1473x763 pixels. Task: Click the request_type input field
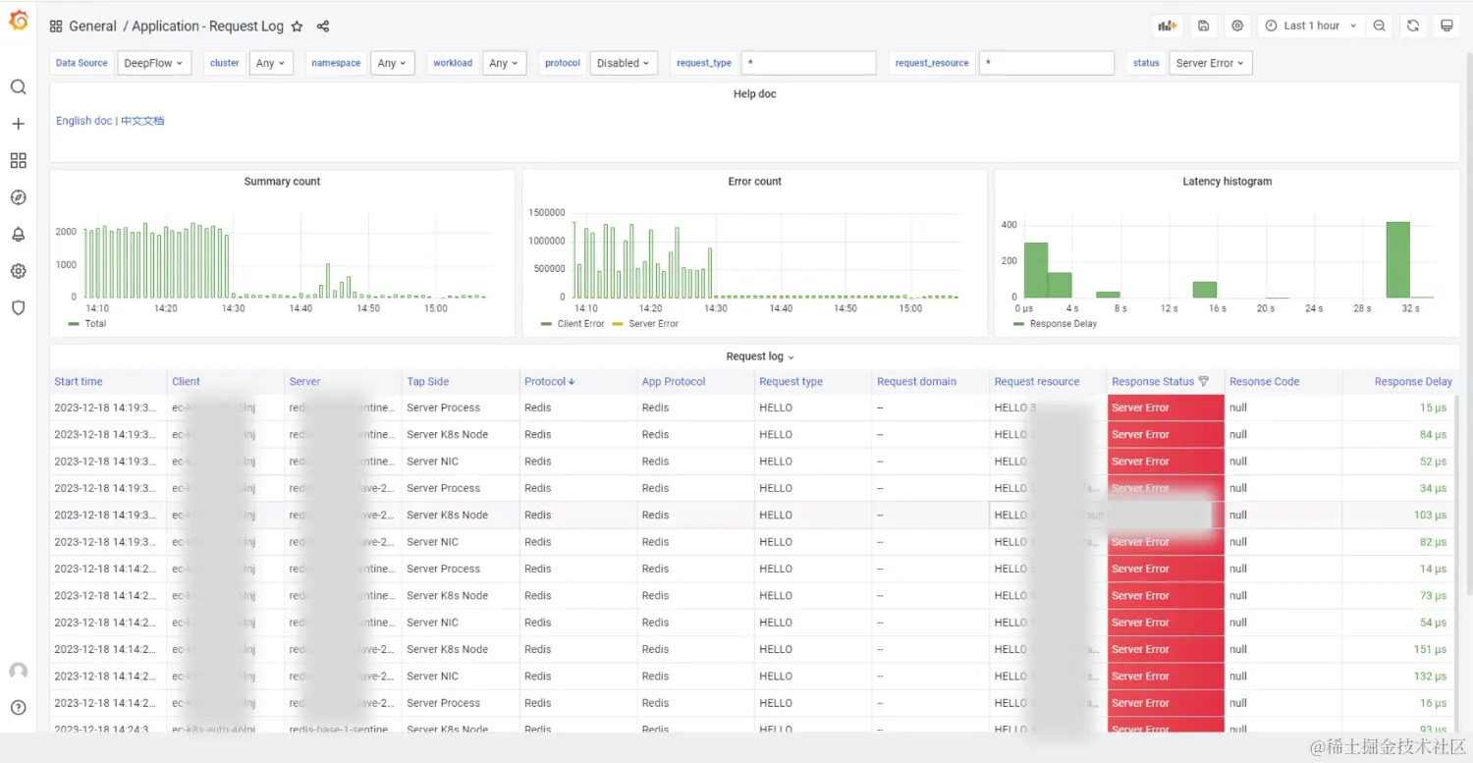point(808,63)
